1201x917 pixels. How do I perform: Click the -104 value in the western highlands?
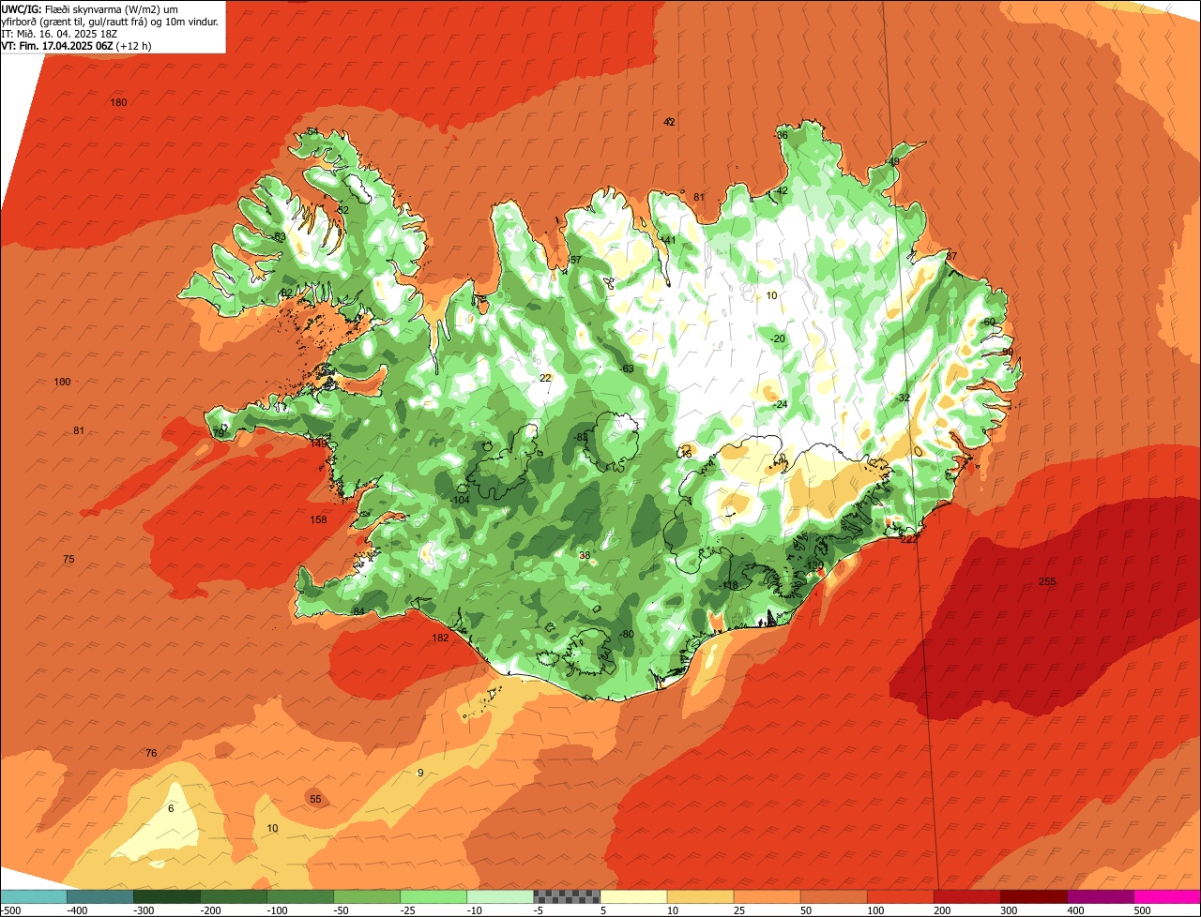point(460,500)
